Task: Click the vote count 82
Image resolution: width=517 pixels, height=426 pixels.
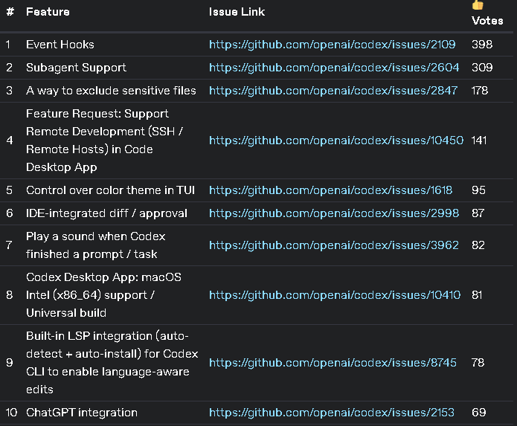Action: pos(478,245)
